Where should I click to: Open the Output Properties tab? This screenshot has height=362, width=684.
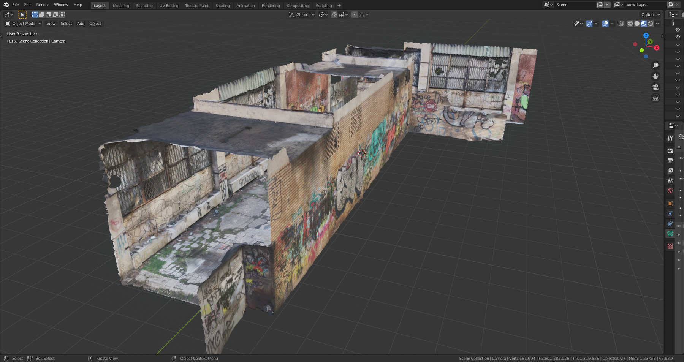tap(670, 161)
